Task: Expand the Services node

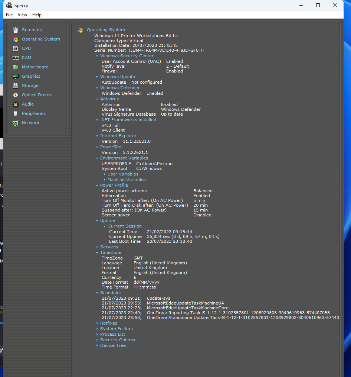Action: click(97, 247)
